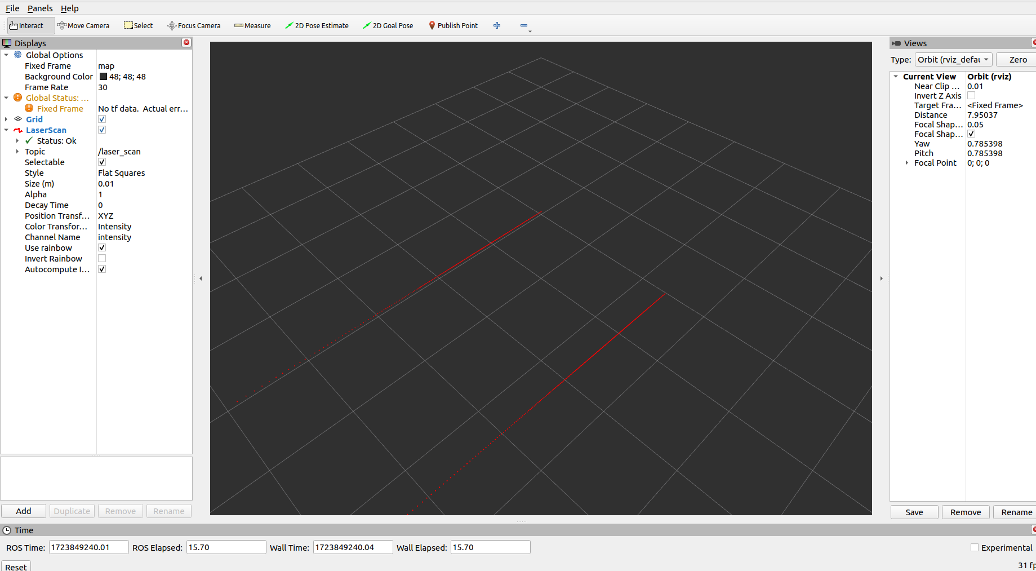Screen dimensions: 1036x571
Task: Expand the Topic properties under LaserScan
Action: tap(17, 151)
